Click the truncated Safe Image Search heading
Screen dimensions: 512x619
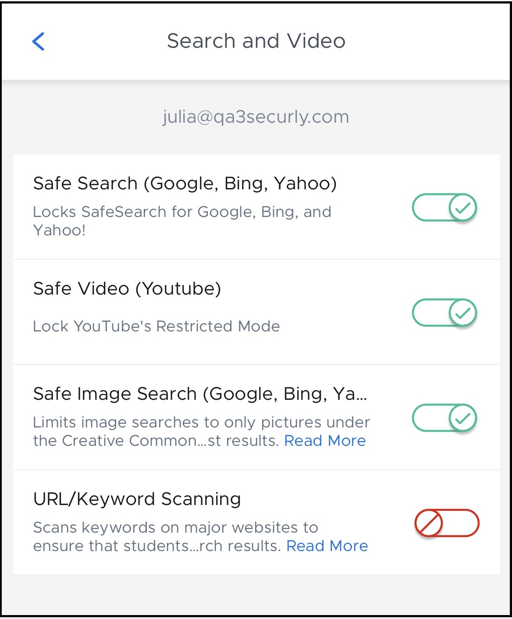point(200,394)
